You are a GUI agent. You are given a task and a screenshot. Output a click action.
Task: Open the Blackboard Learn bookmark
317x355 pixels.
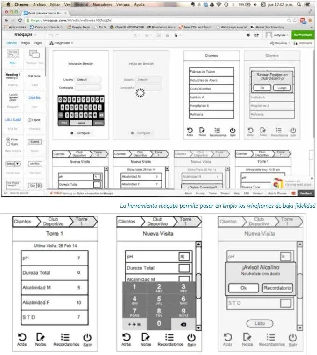tap(162, 27)
